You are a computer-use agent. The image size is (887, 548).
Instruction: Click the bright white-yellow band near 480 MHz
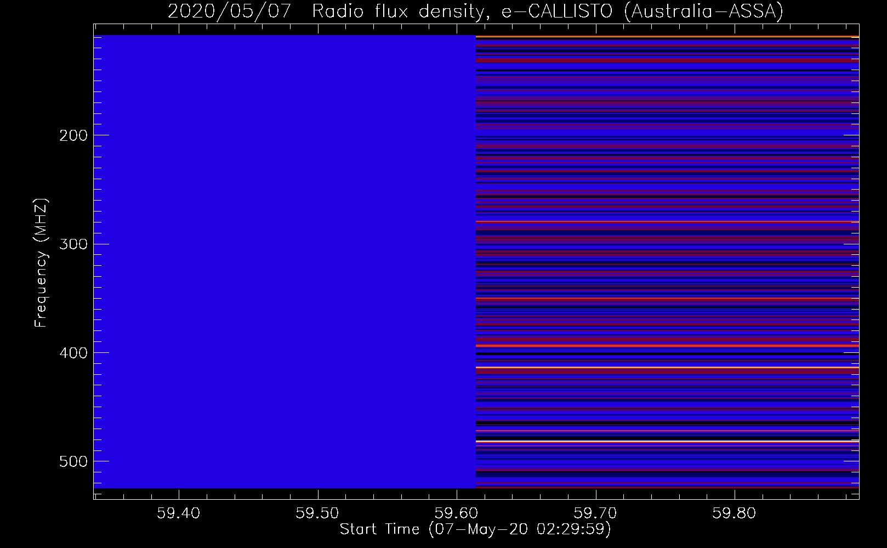[667, 441]
